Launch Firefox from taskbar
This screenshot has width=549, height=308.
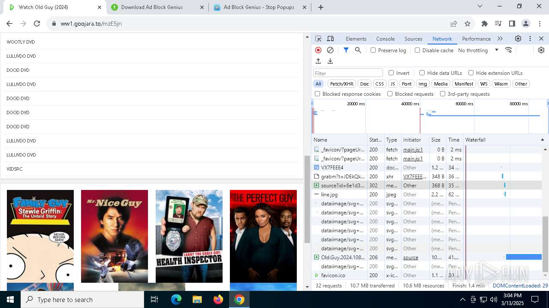pos(218,299)
